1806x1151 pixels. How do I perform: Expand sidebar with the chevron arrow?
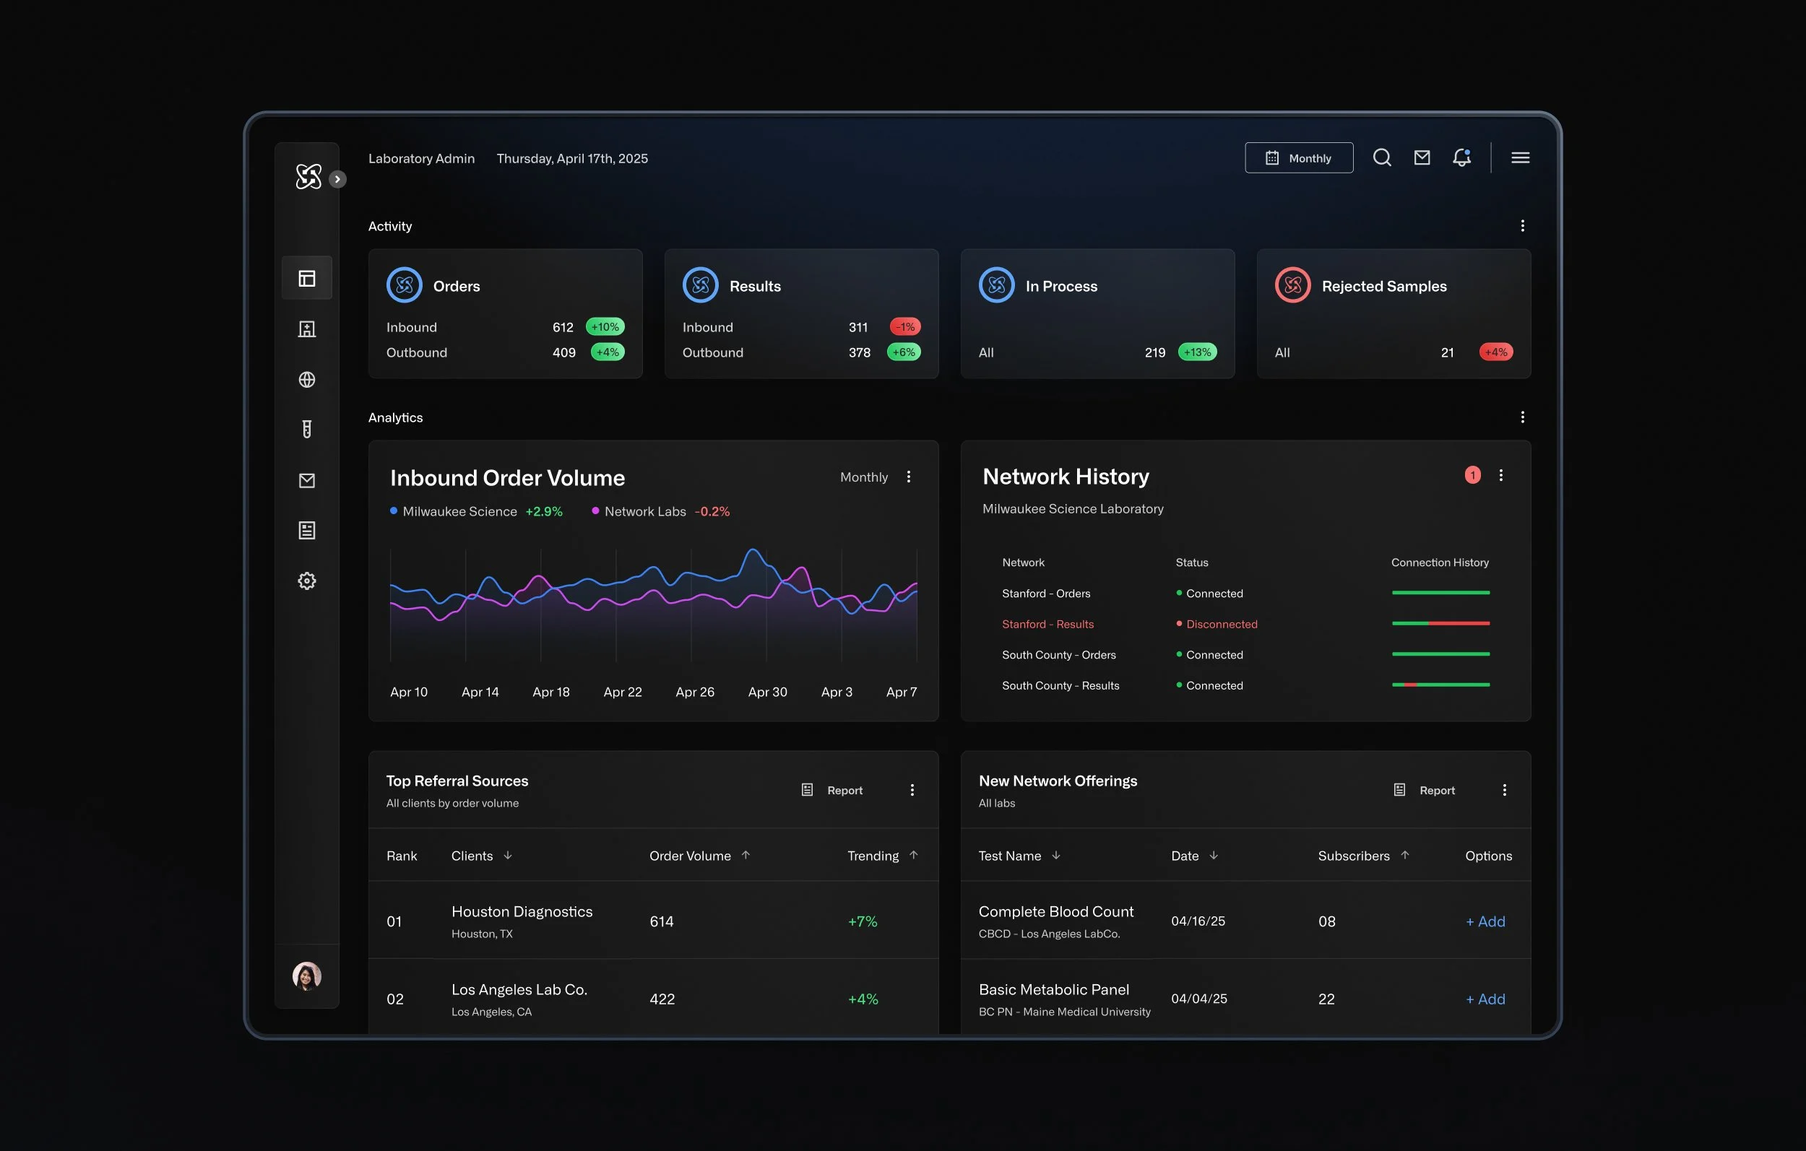point(337,179)
